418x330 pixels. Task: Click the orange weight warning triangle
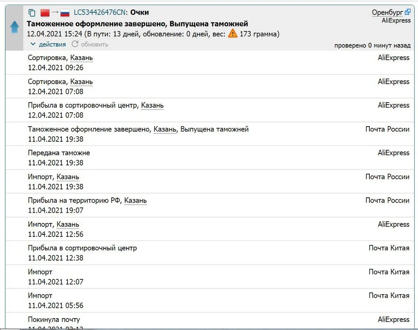tap(233, 34)
